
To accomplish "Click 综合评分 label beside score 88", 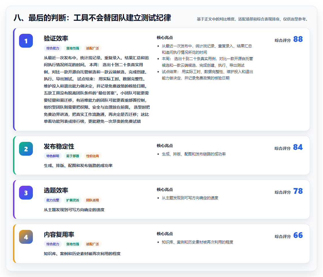I will [282, 40].
